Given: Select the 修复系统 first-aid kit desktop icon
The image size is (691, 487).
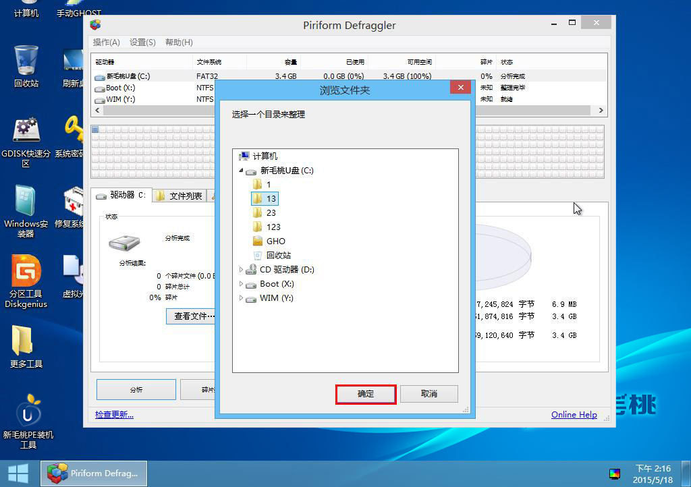Looking at the screenshot, I should pos(70,207).
